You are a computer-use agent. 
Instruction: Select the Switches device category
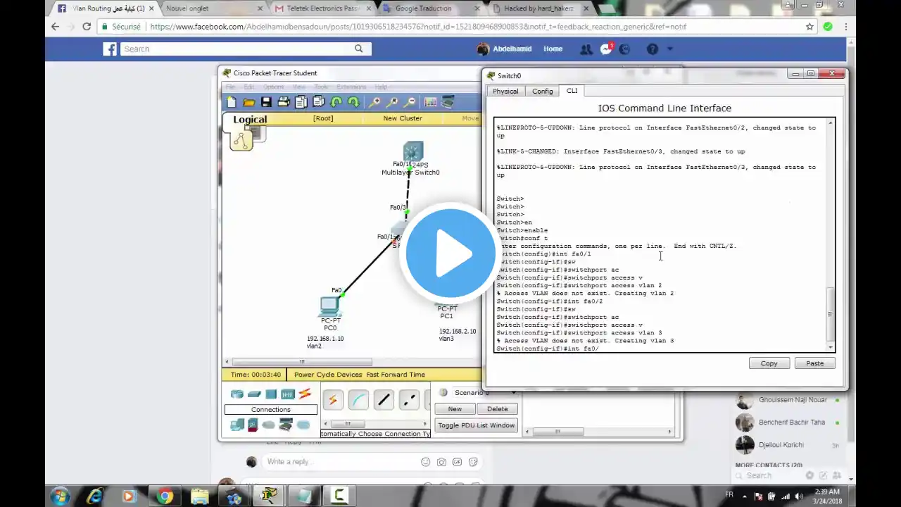pos(254,394)
